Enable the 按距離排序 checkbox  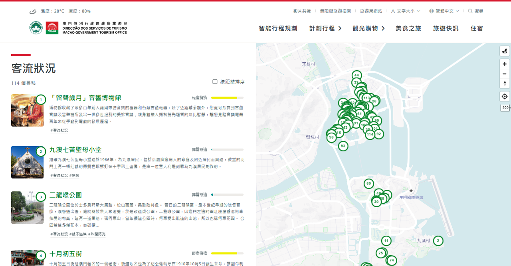[215, 82]
